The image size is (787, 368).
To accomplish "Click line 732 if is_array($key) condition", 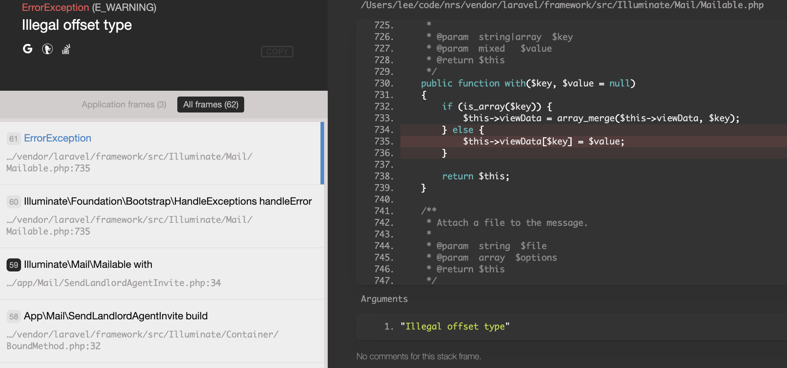I will click(497, 107).
